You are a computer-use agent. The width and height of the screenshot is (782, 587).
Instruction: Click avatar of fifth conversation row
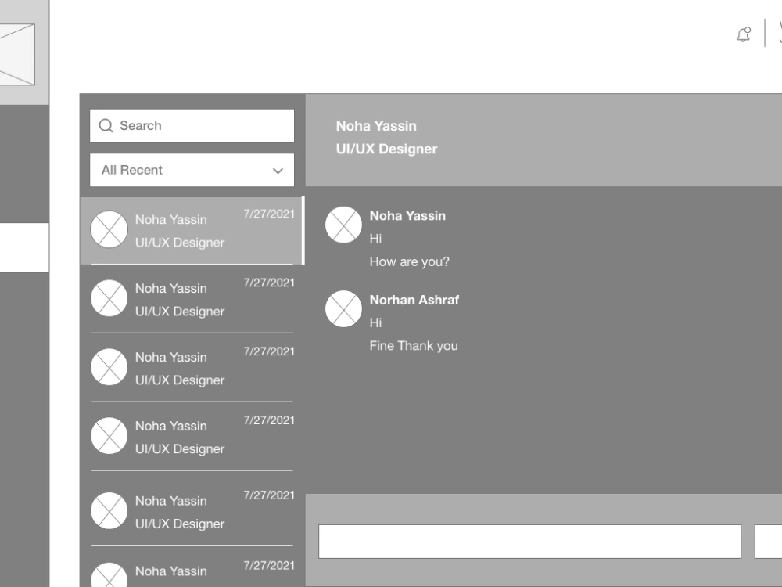(109, 510)
